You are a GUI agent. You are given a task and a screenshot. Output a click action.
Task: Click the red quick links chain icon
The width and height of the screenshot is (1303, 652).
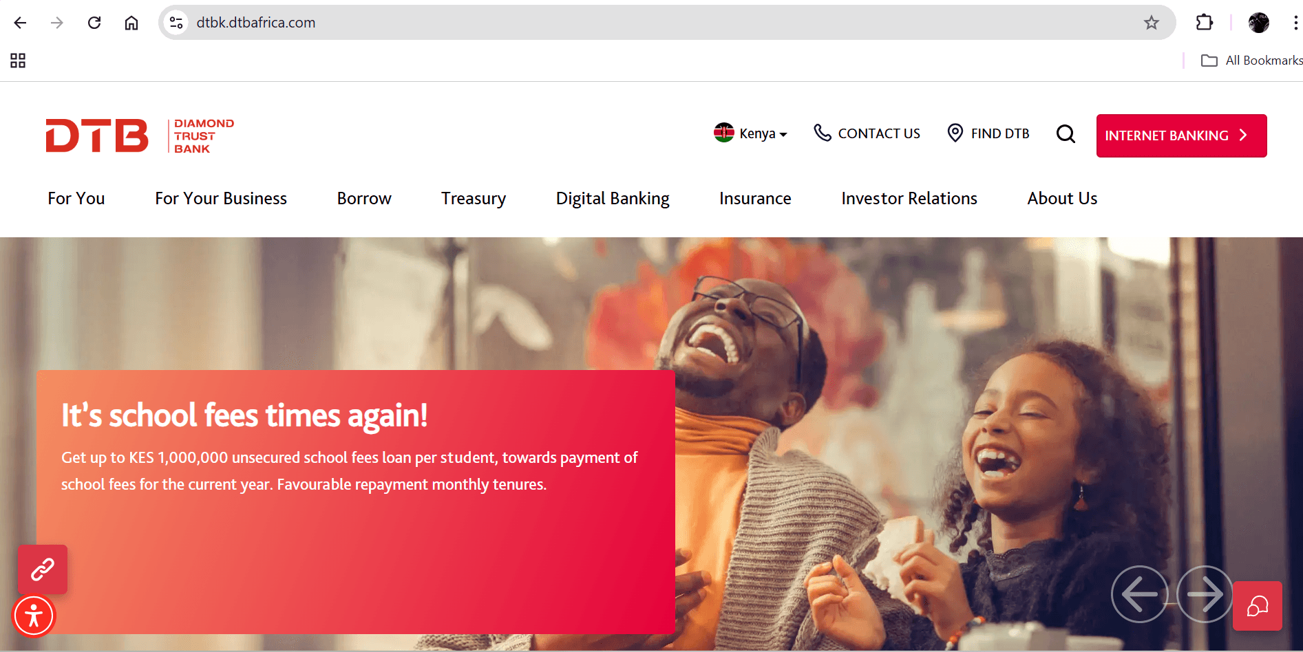[x=43, y=569]
